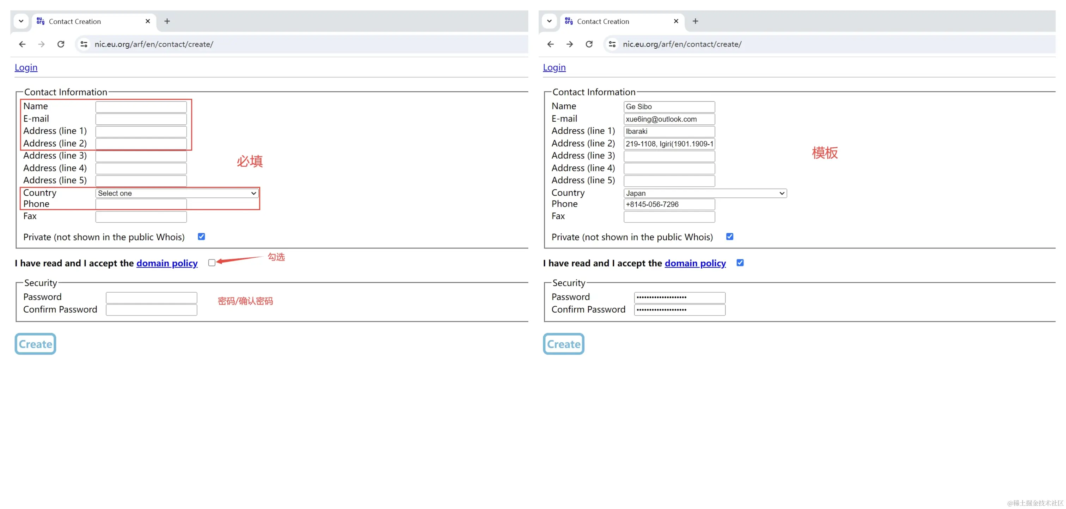1066x509 pixels.
Task: Click the forward arrow in the right browser
Action: pos(570,44)
